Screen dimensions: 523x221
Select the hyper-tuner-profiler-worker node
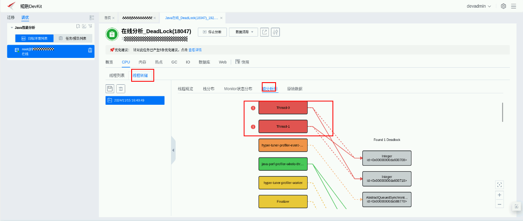tap(283, 183)
